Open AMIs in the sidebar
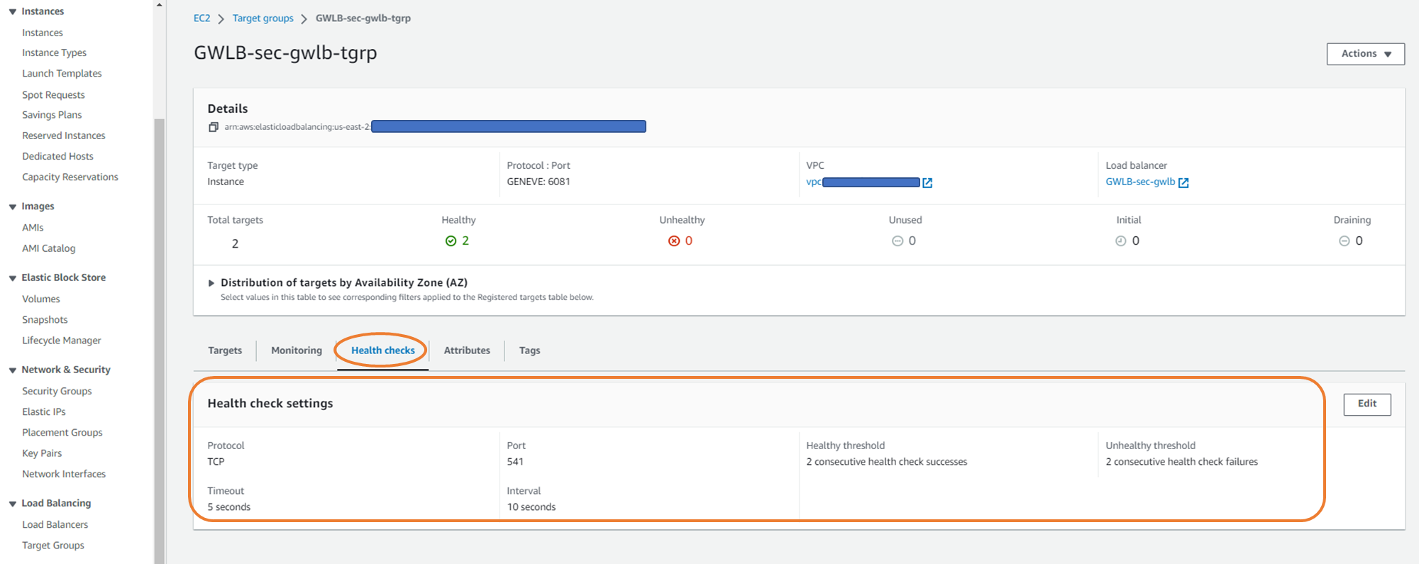The width and height of the screenshot is (1419, 564). coord(33,228)
